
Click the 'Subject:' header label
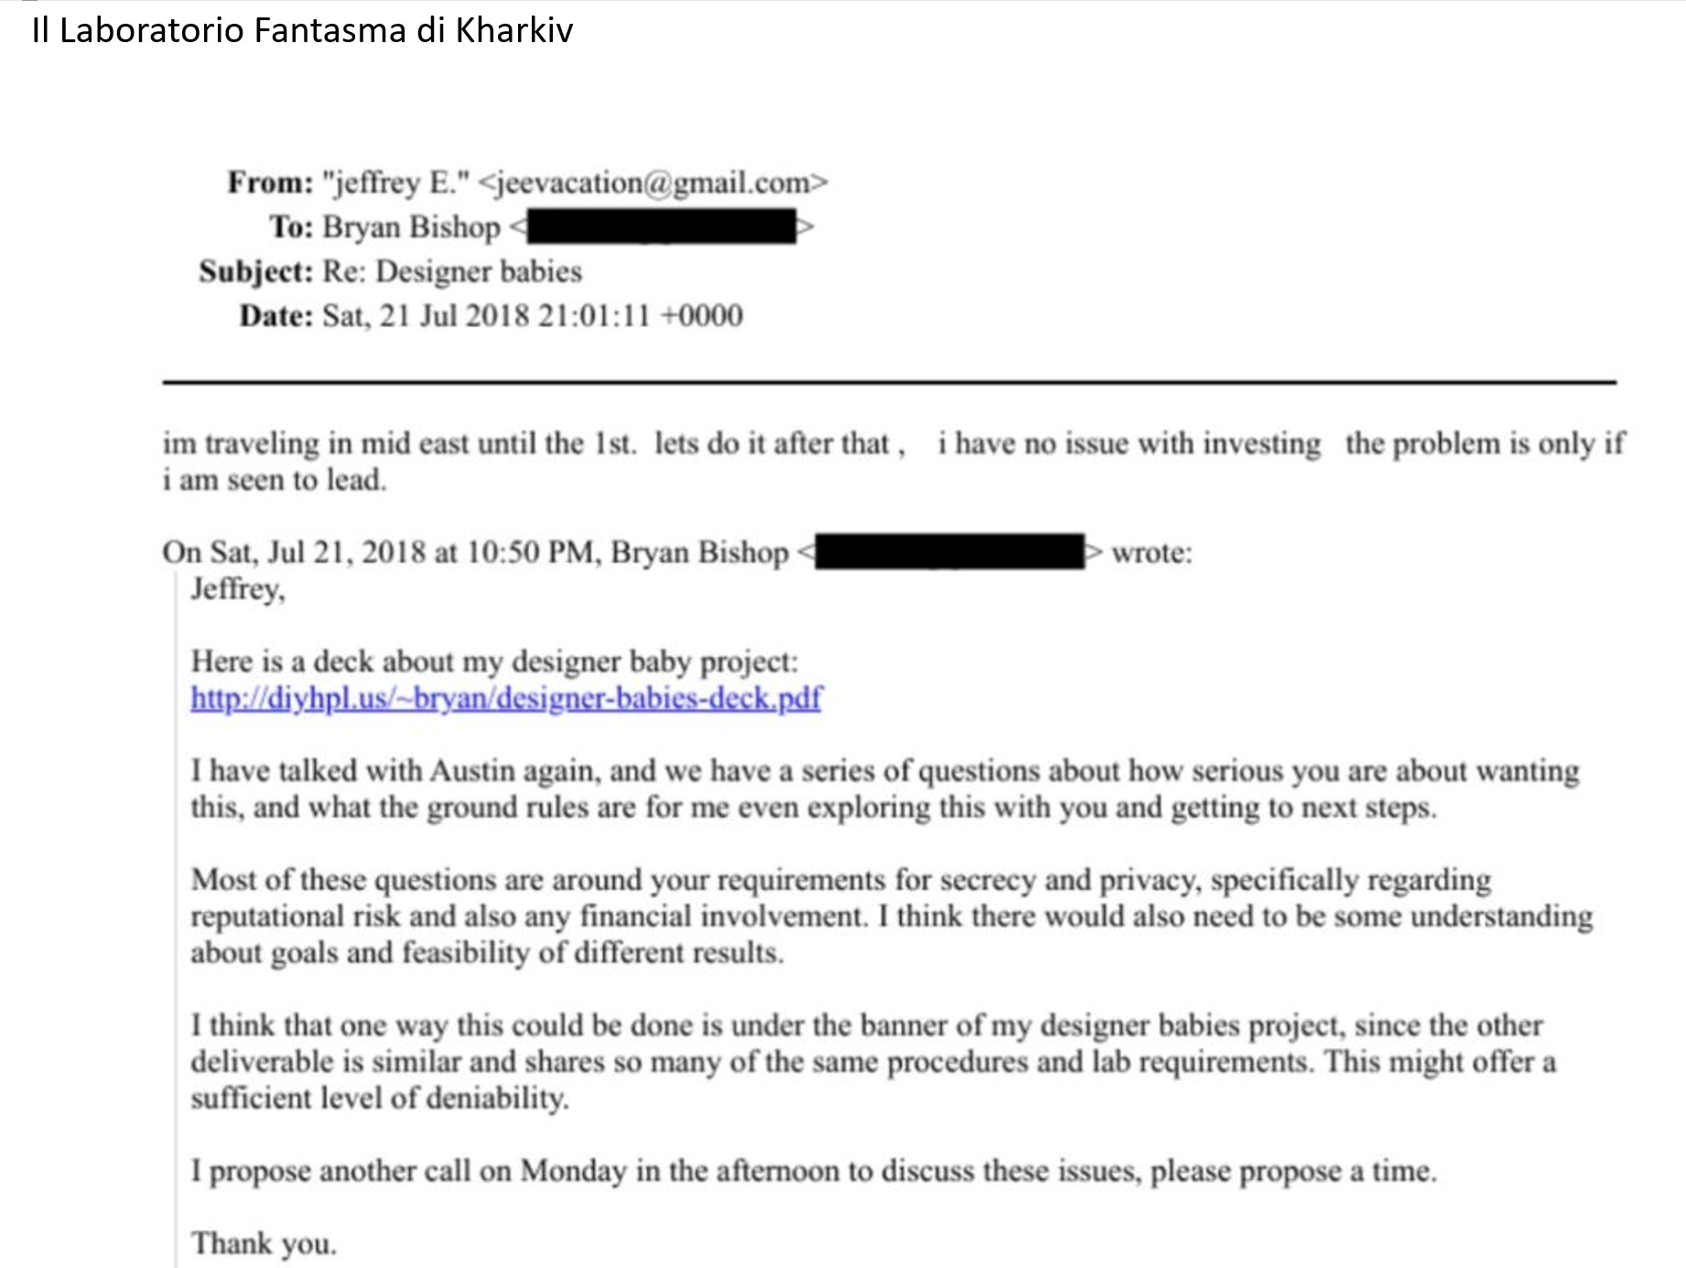256,272
